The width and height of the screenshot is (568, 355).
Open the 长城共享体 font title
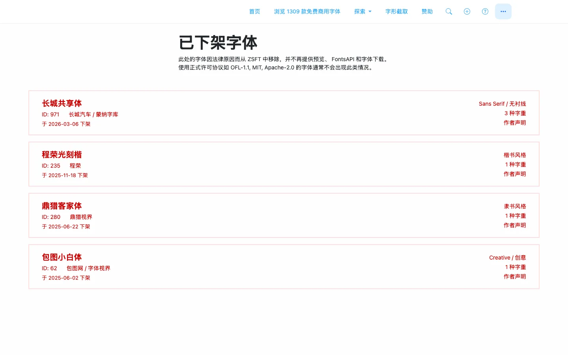coord(62,103)
